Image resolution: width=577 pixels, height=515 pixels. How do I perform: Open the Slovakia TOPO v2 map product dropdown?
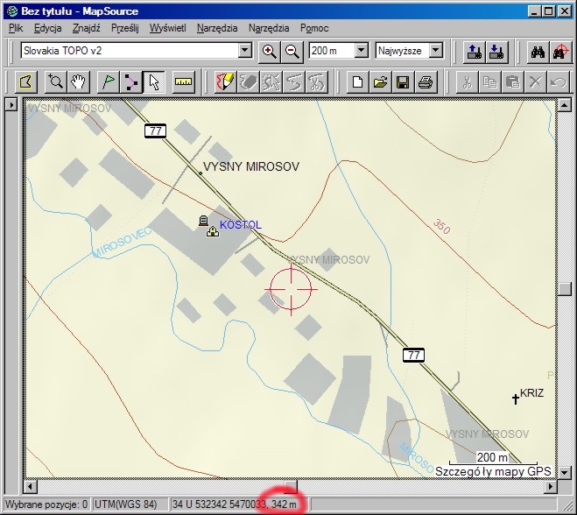(244, 50)
